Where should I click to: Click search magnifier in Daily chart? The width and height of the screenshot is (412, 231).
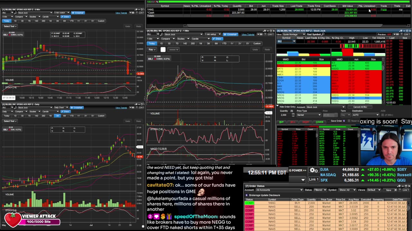[15, 107]
